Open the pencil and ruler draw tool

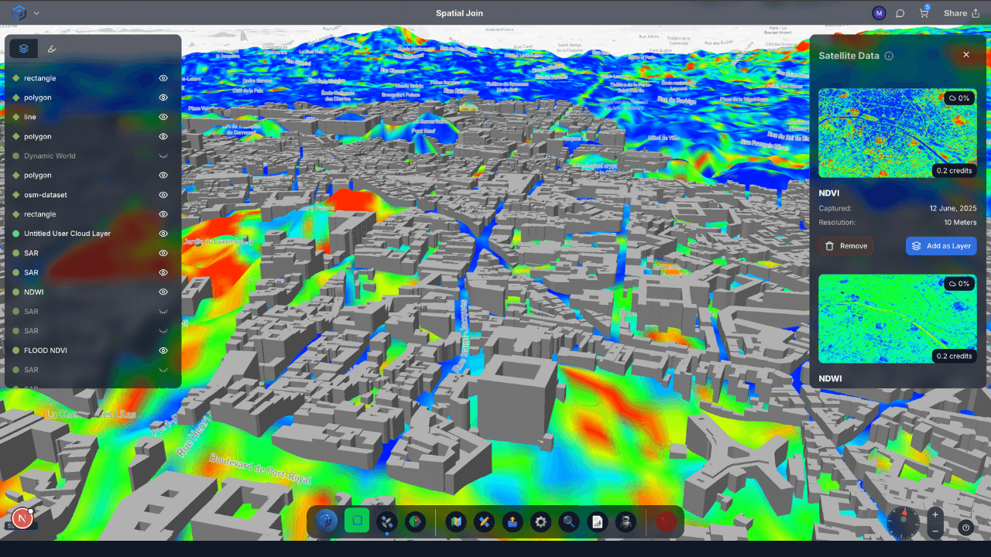[x=484, y=522]
